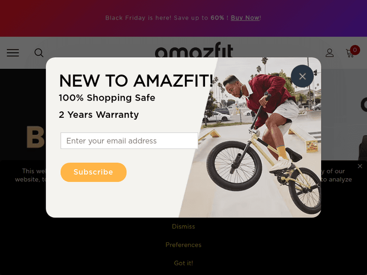Close the newsletter popup with X
This screenshot has width=367, height=275.
302,76
